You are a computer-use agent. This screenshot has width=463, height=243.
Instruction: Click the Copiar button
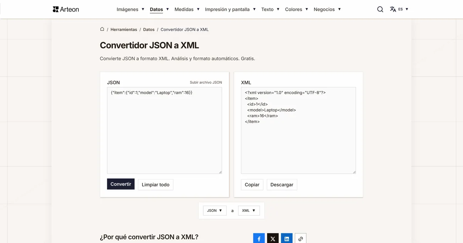[x=252, y=185]
